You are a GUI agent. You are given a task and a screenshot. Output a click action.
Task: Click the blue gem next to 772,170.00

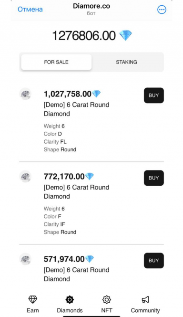point(90,176)
